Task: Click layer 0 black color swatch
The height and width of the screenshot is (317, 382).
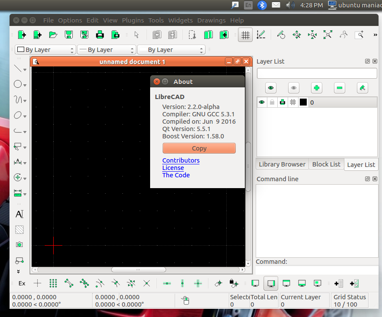Action: point(303,102)
